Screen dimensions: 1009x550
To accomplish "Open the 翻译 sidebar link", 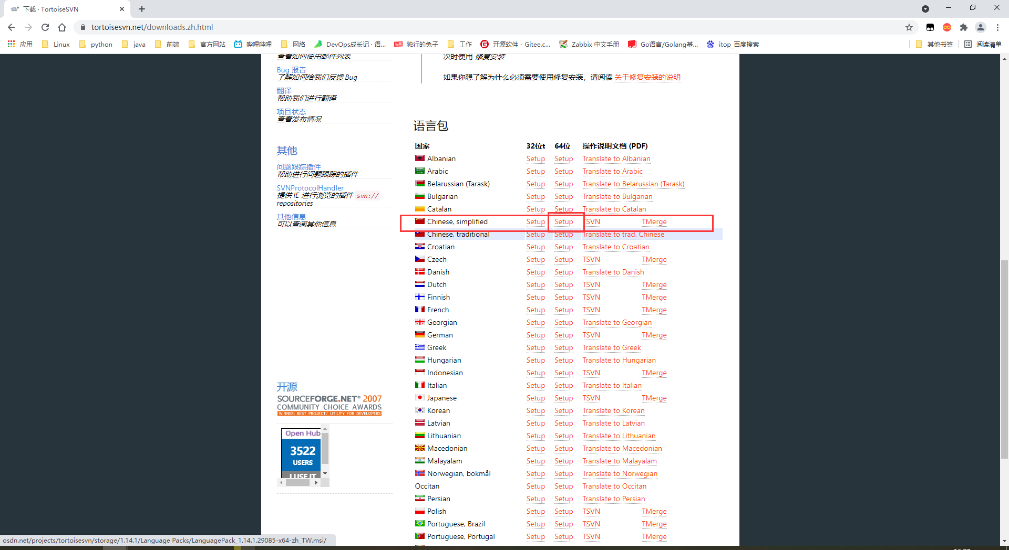I will (284, 91).
